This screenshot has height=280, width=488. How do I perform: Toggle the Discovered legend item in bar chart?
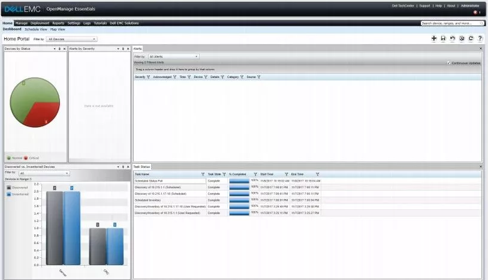[x=17, y=188]
